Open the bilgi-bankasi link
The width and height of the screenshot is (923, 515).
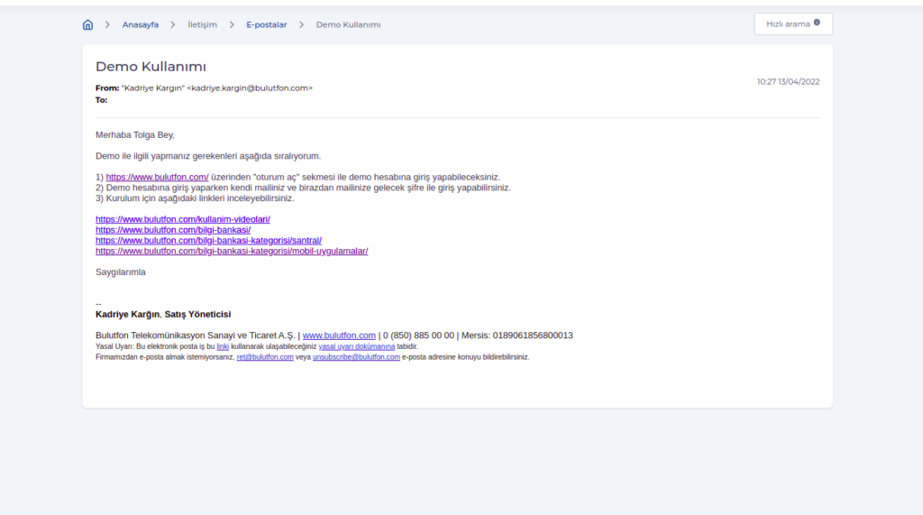click(x=173, y=230)
